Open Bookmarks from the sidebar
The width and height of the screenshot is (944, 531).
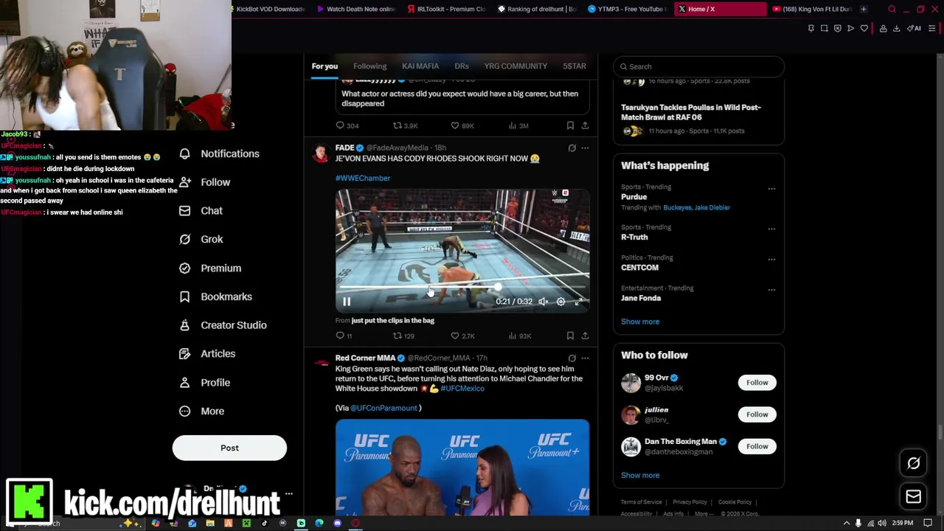215,296
